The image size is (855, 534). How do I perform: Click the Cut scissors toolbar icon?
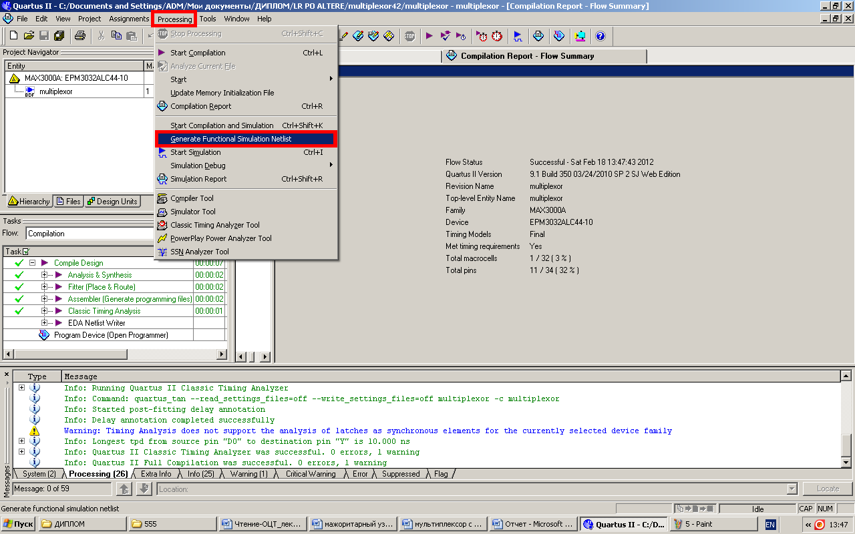coord(101,35)
